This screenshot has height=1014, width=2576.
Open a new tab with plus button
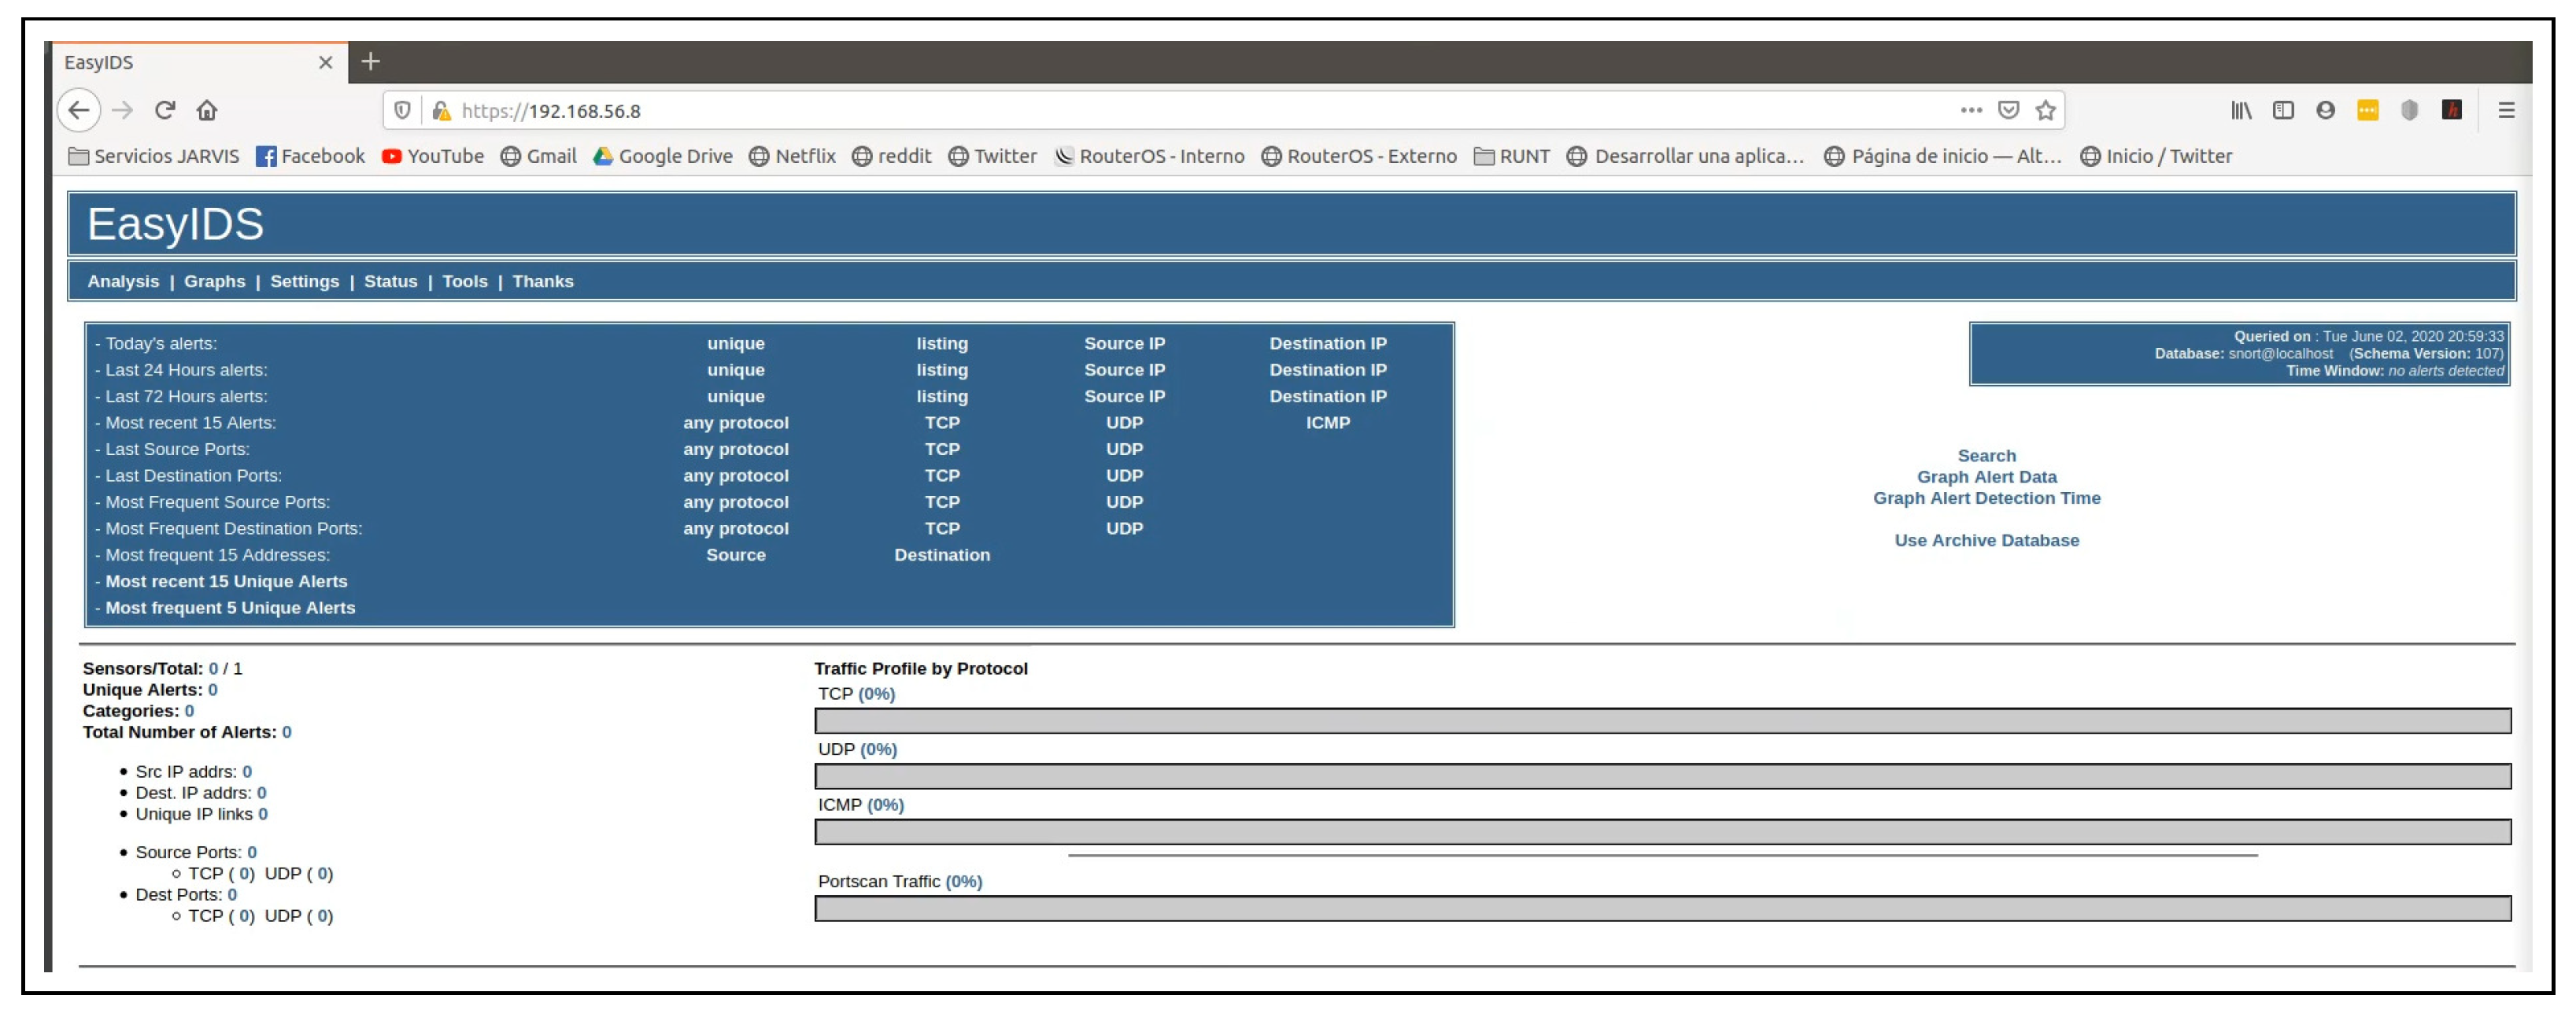[370, 62]
